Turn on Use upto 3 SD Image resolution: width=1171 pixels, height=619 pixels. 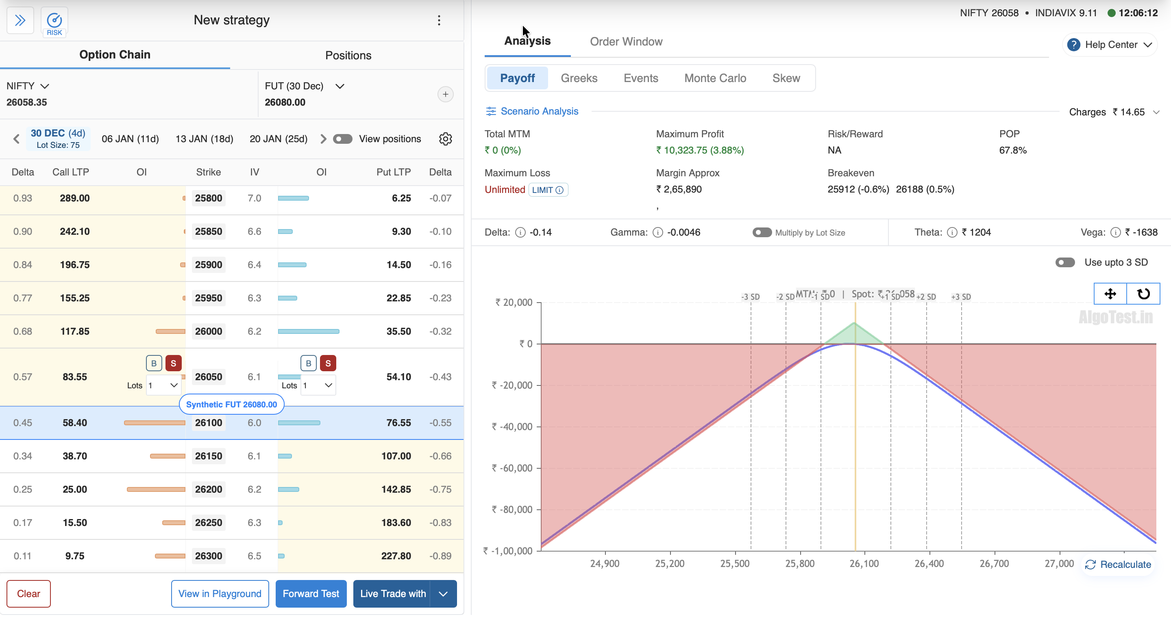click(1064, 262)
